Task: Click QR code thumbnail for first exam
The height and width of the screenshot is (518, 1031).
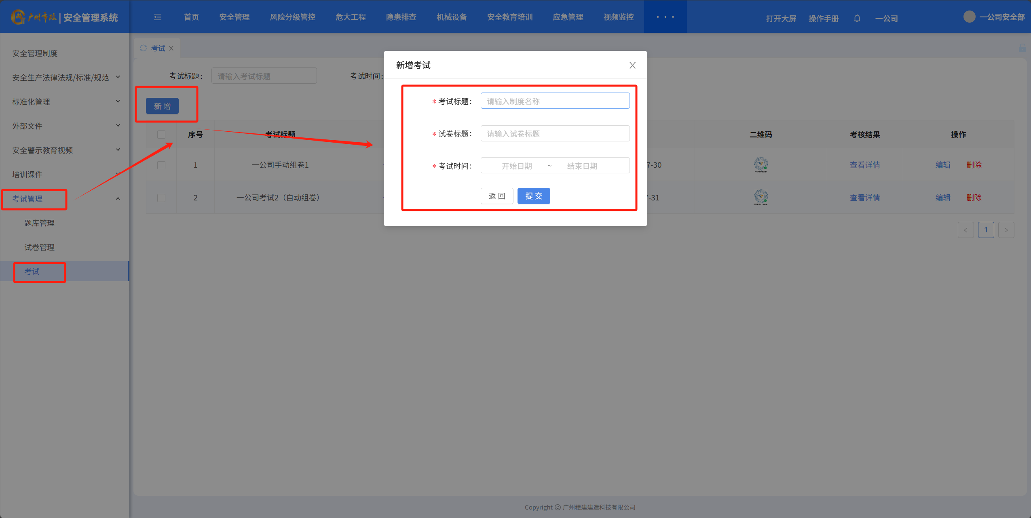Action: click(761, 165)
